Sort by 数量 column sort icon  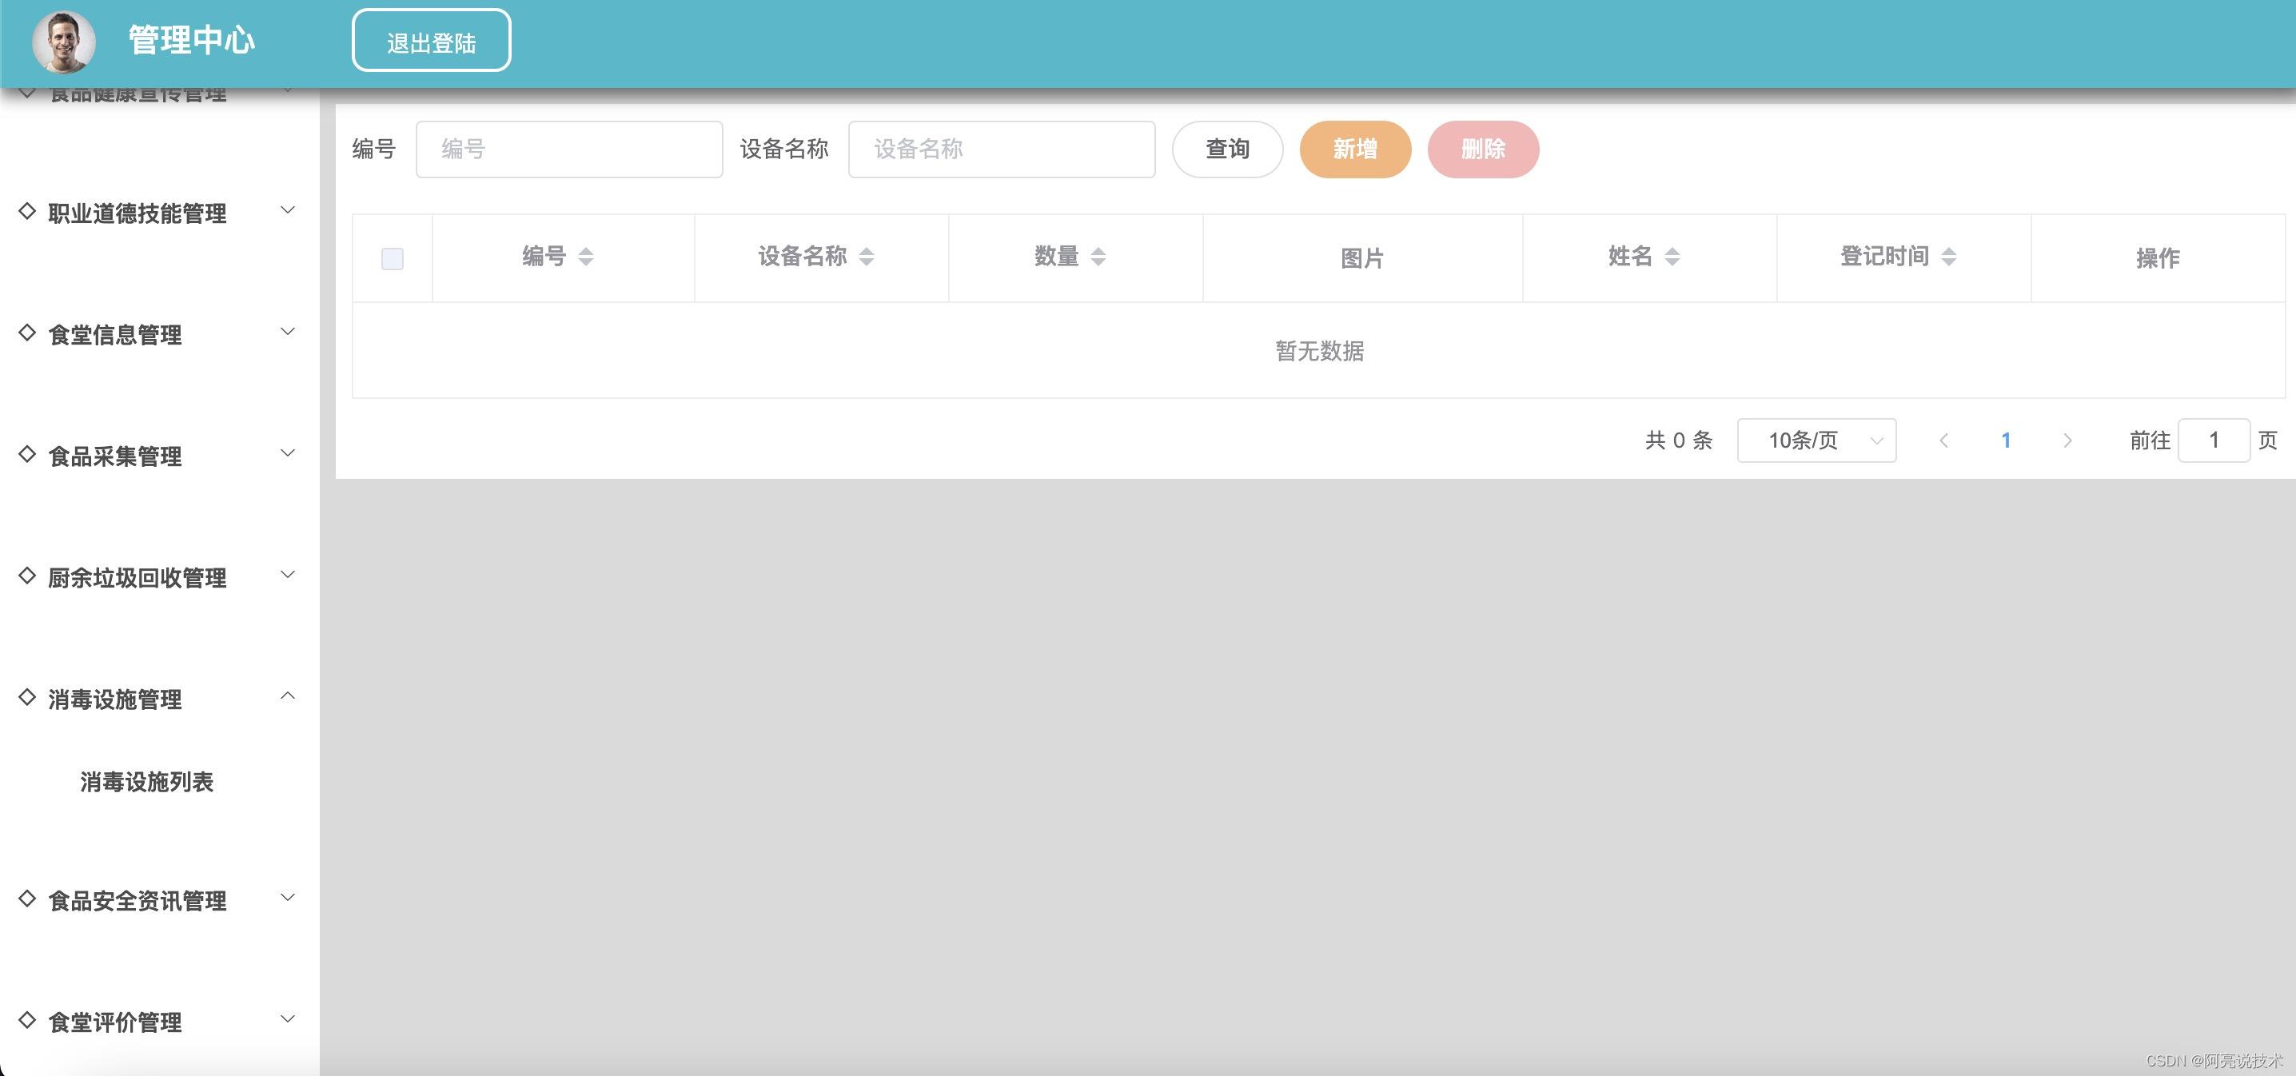(1098, 257)
